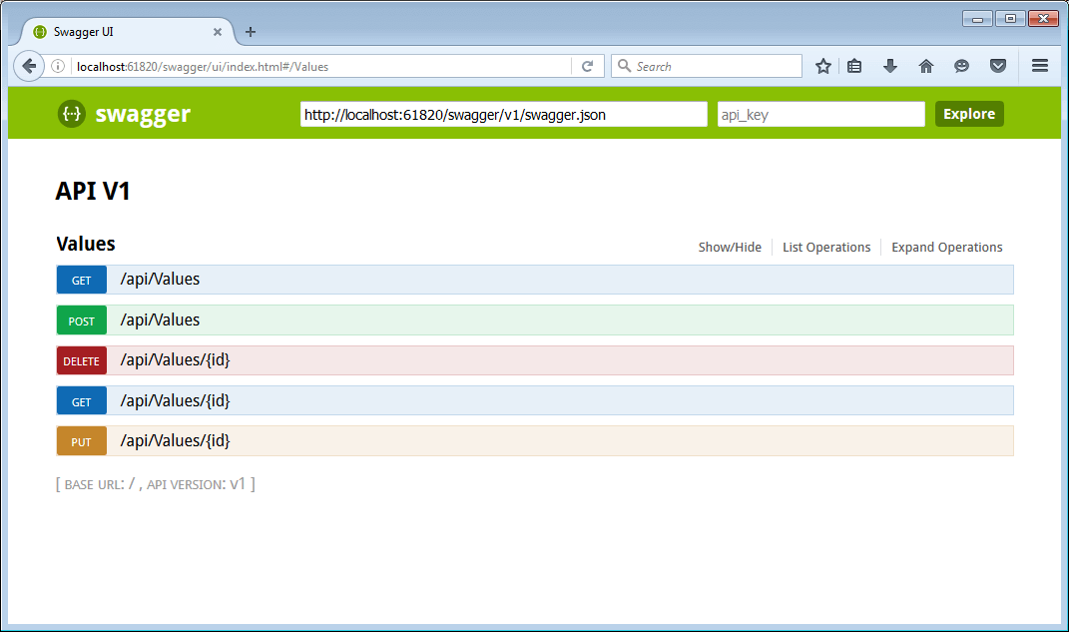This screenshot has height=632, width=1069.
Task: Focus the api_key input field
Action: pos(820,115)
